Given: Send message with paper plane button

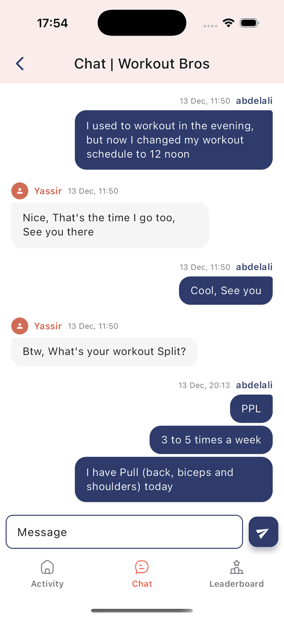Looking at the screenshot, I should pos(263,532).
